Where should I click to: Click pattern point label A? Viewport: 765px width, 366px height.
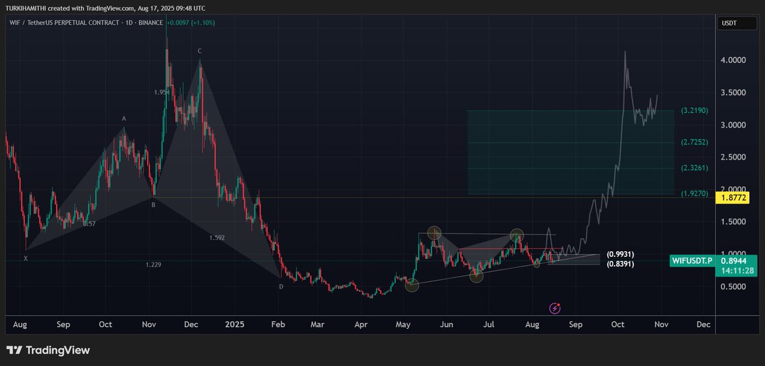124,119
